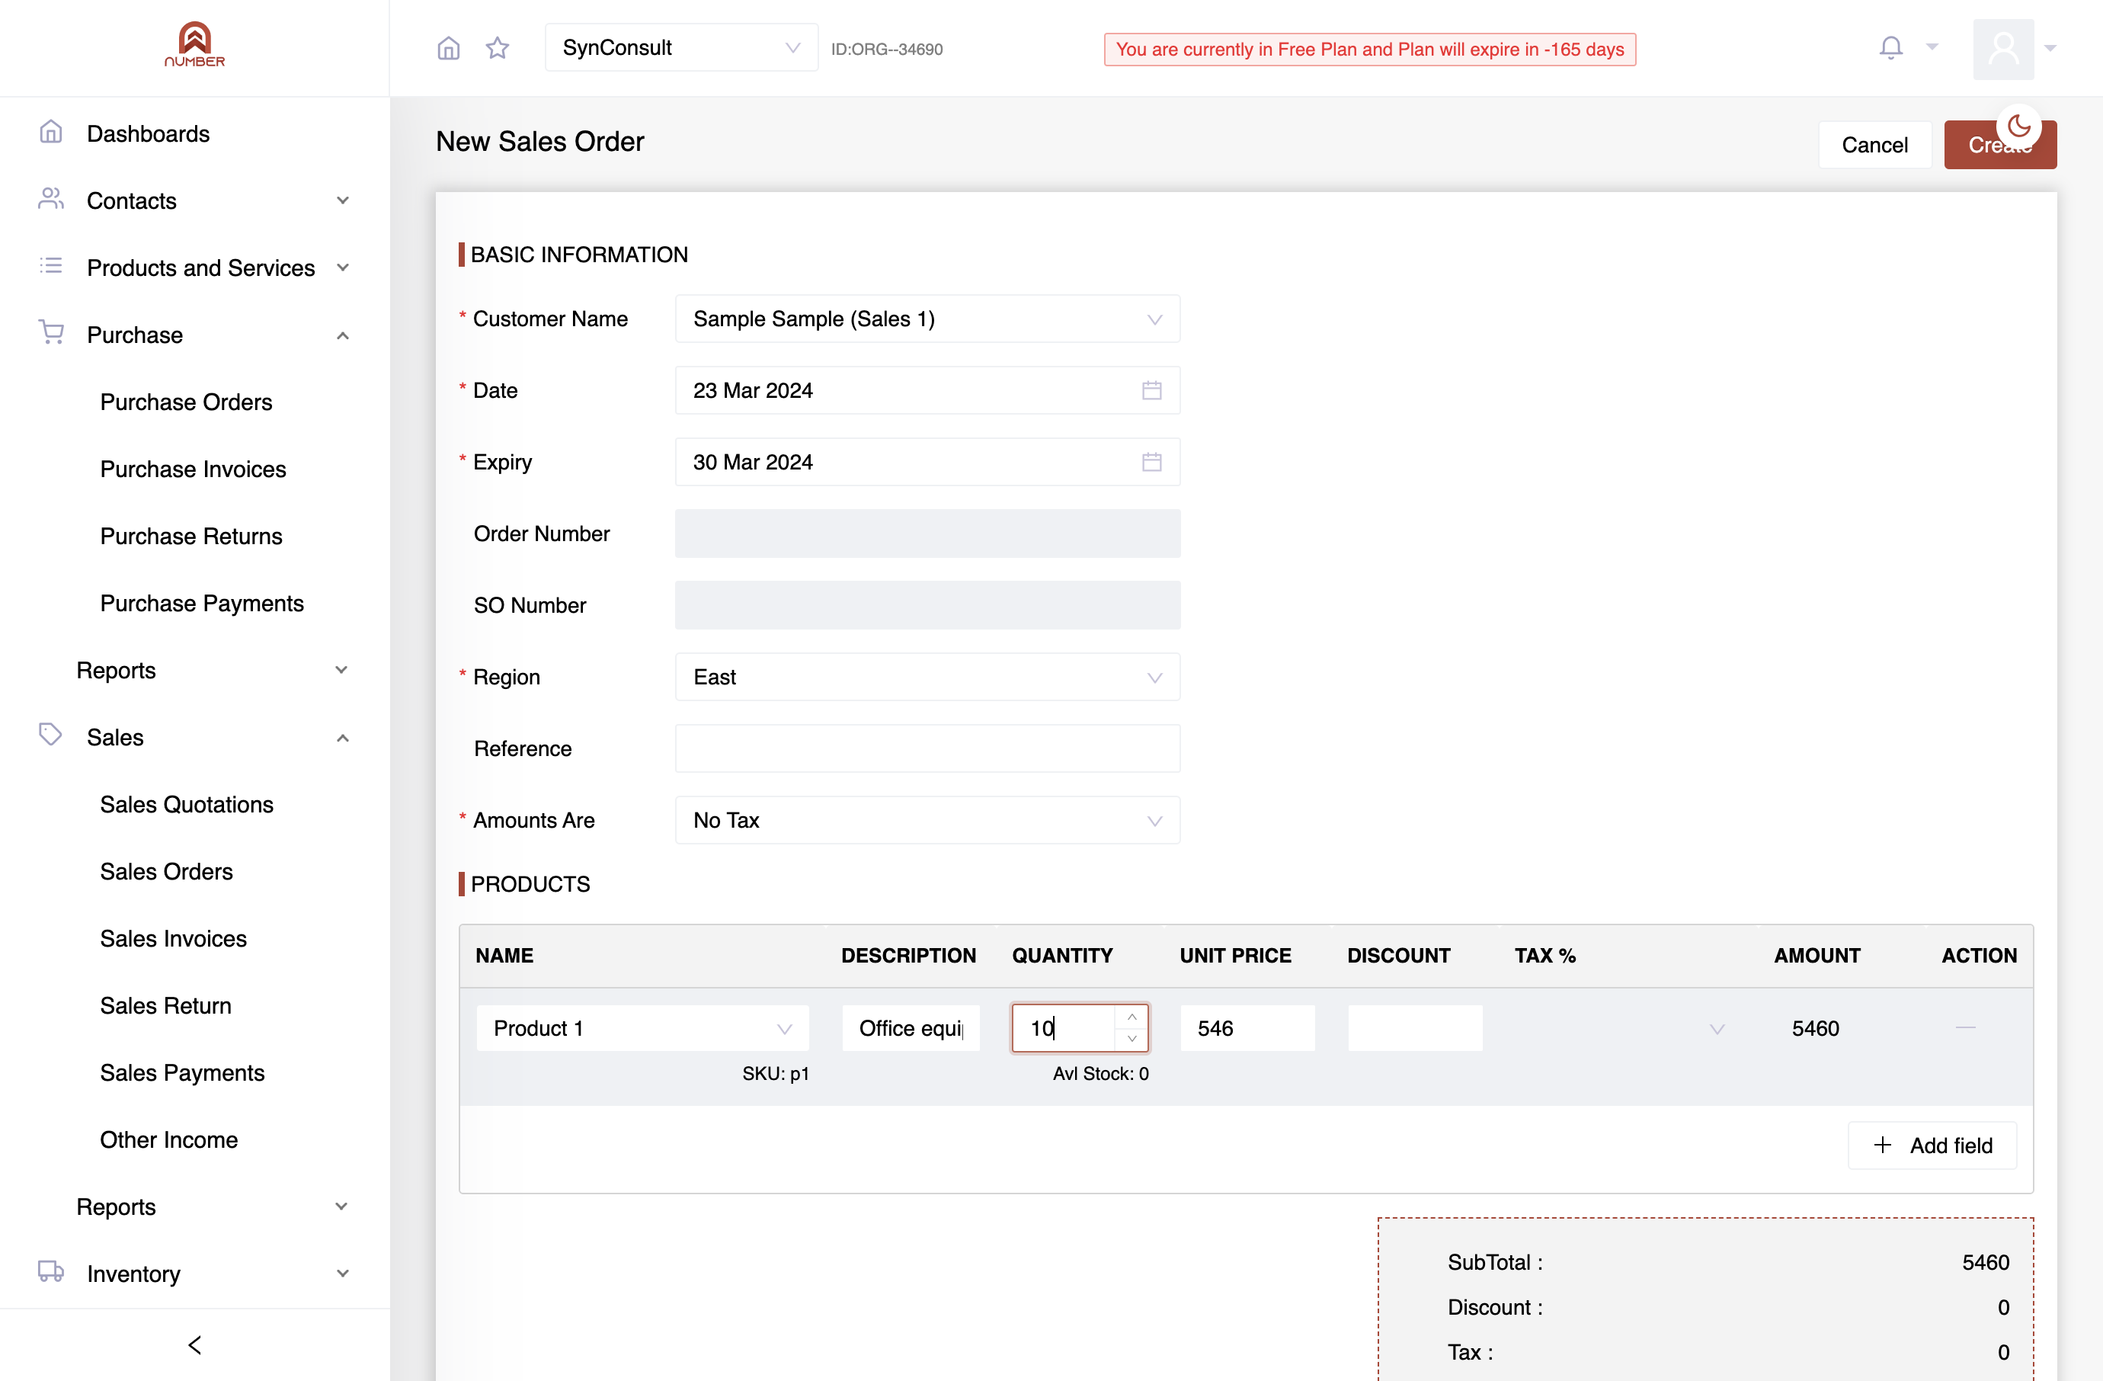Open the Customer Name dropdown

click(x=927, y=319)
